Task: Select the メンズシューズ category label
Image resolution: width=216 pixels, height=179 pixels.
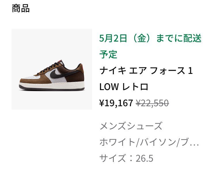Action: pyautogui.click(x=131, y=126)
